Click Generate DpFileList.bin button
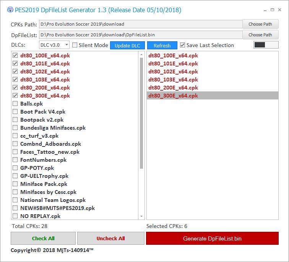 (212, 238)
